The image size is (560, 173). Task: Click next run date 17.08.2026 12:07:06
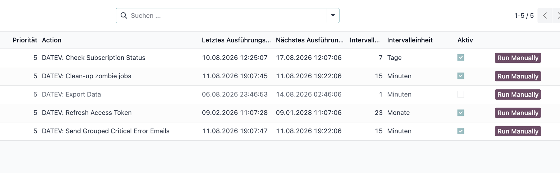[x=309, y=58]
